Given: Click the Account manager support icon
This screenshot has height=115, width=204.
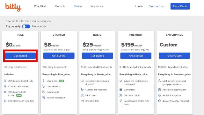Looking at the screenshot, I should [x=159, y=101].
